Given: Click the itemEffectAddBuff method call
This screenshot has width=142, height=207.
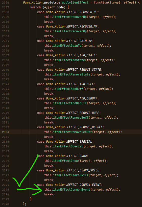Looking at the screenshot, I should (x=68, y=89).
